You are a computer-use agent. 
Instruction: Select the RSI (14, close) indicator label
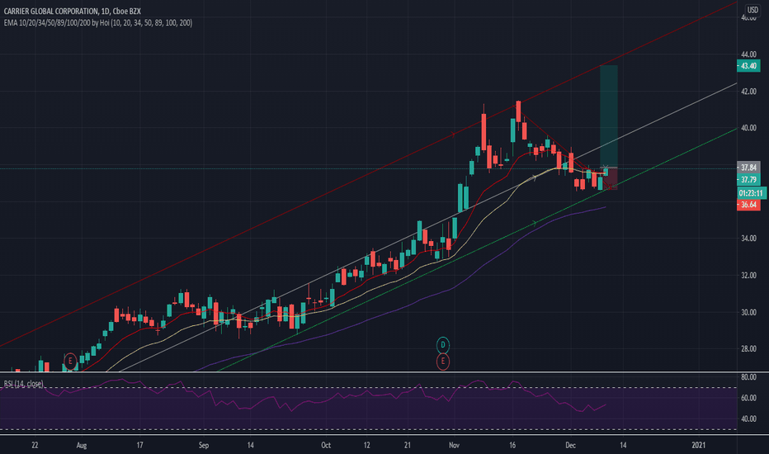click(24, 384)
